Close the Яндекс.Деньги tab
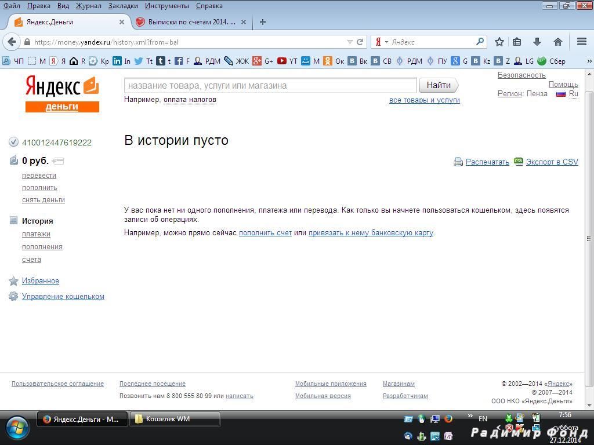This screenshot has height=445, width=594. tap(122, 22)
